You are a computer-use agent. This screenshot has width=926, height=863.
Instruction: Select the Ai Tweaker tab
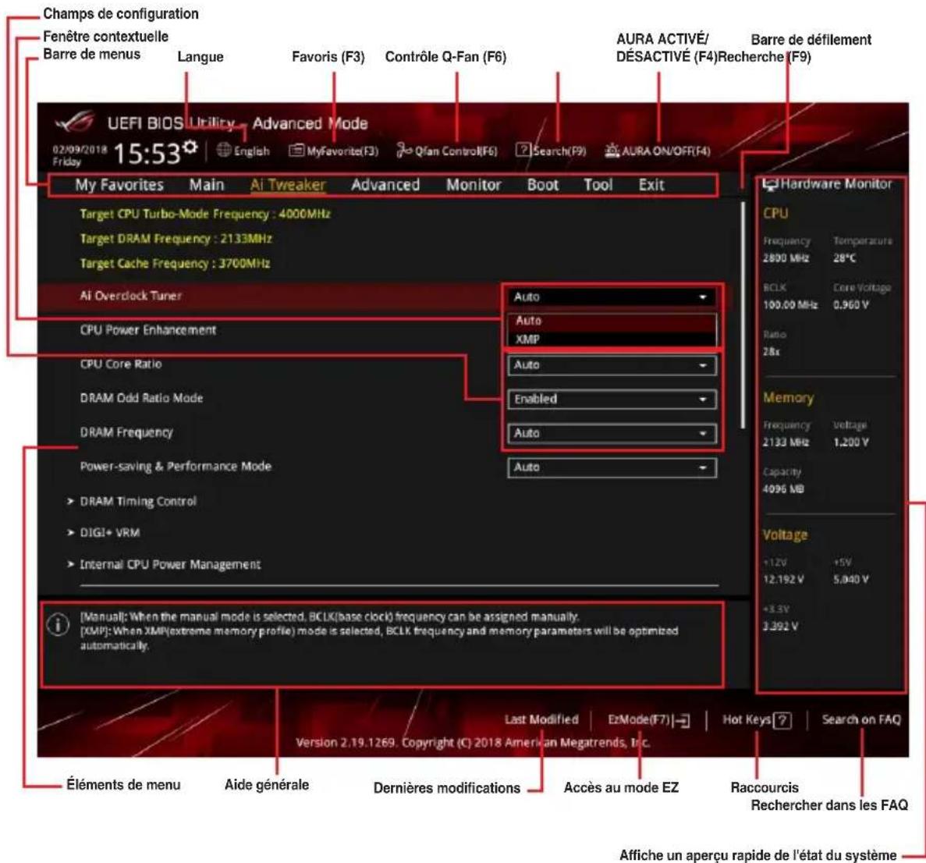coord(288,185)
